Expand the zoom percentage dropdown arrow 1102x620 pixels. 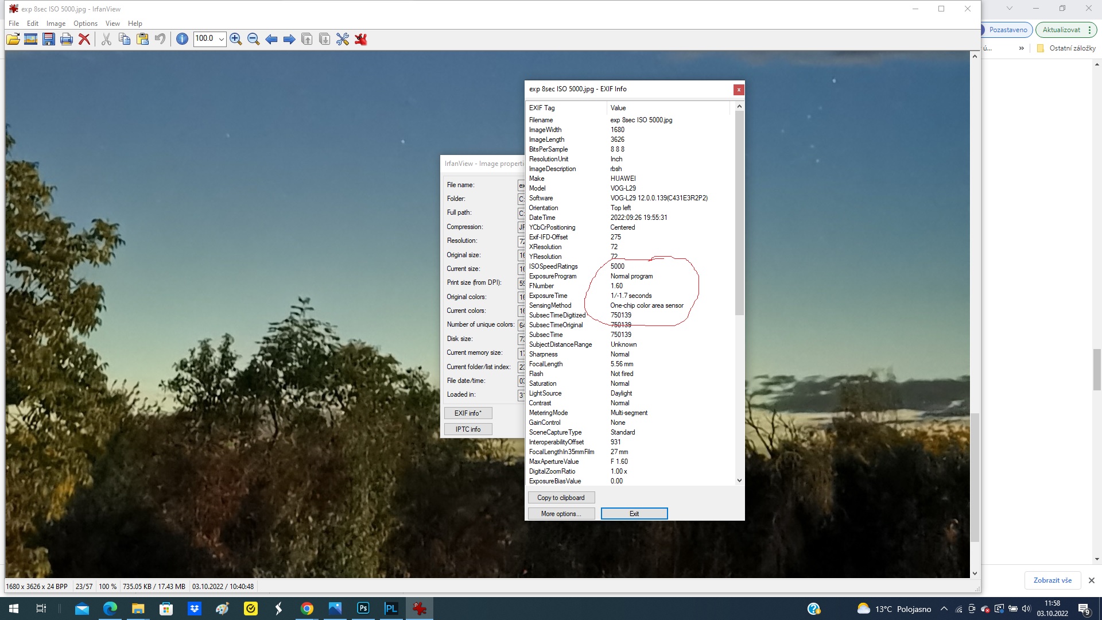[x=222, y=39]
